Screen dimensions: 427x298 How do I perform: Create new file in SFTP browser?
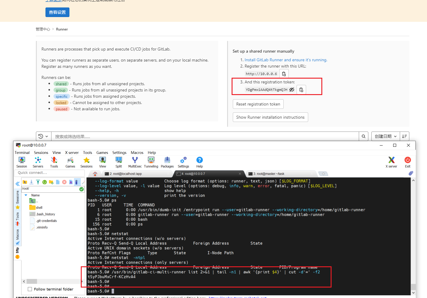click(x=58, y=182)
